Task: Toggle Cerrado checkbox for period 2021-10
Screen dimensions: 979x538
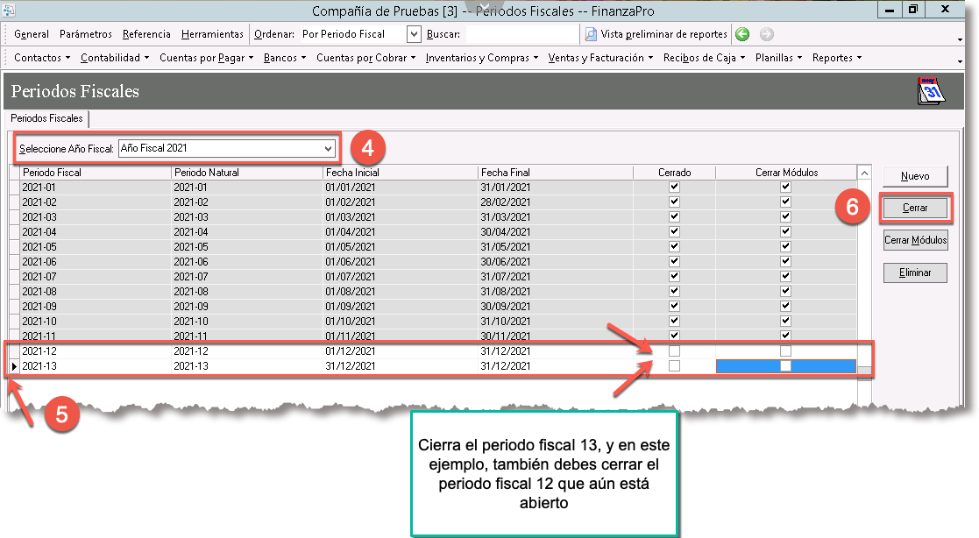Action: (674, 321)
